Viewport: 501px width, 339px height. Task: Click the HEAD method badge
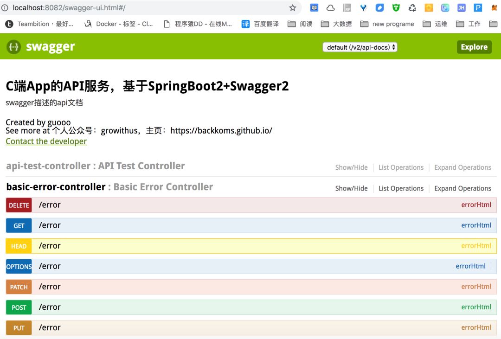click(19, 246)
